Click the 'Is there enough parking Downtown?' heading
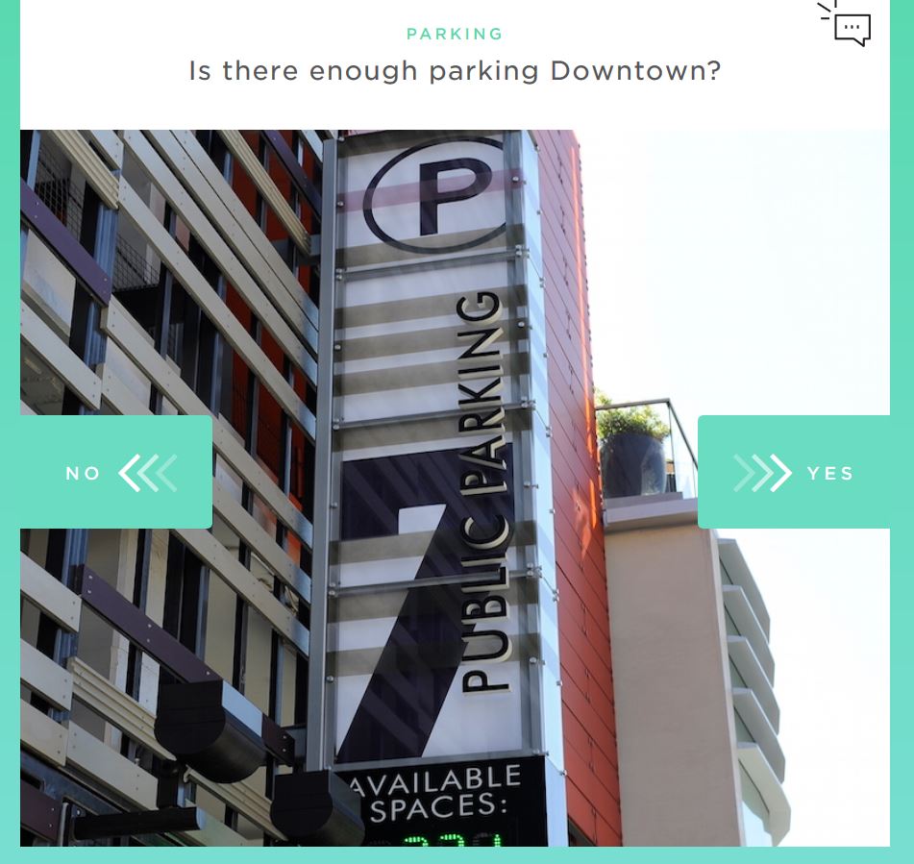914x864 pixels. click(455, 71)
